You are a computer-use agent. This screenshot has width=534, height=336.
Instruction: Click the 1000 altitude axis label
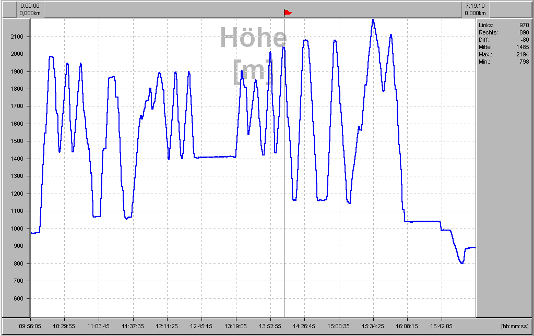[17, 229]
